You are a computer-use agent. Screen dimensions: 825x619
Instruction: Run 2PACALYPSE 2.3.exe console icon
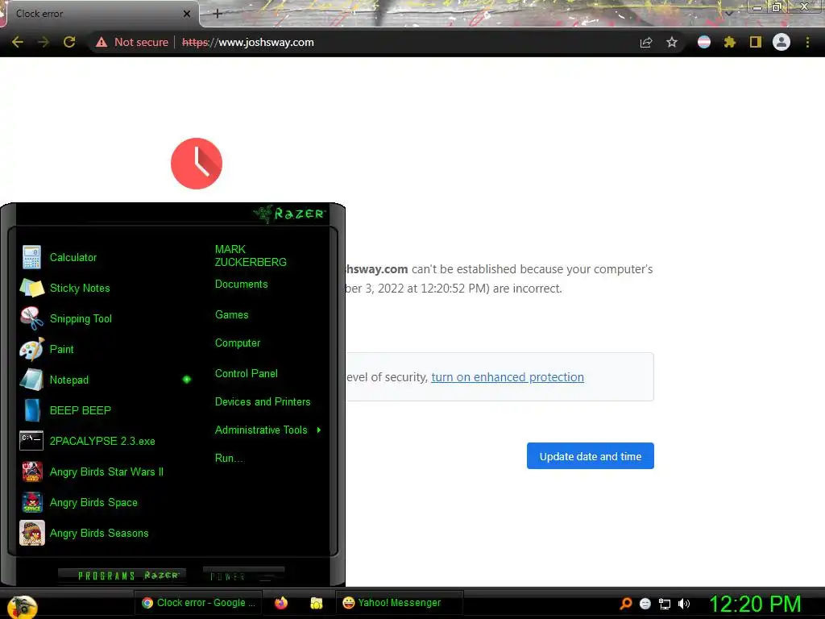[31, 441]
